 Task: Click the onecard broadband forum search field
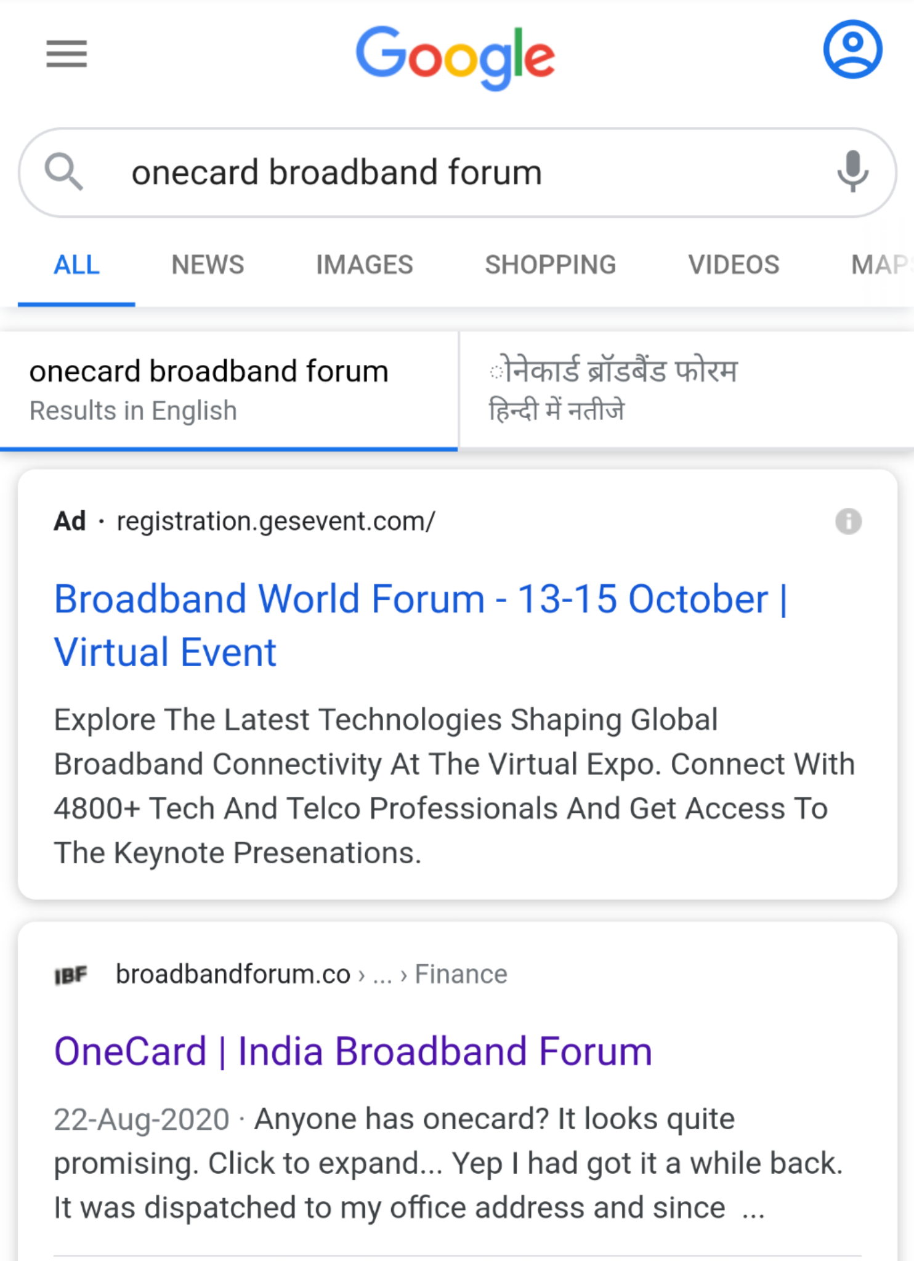tap(431, 172)
